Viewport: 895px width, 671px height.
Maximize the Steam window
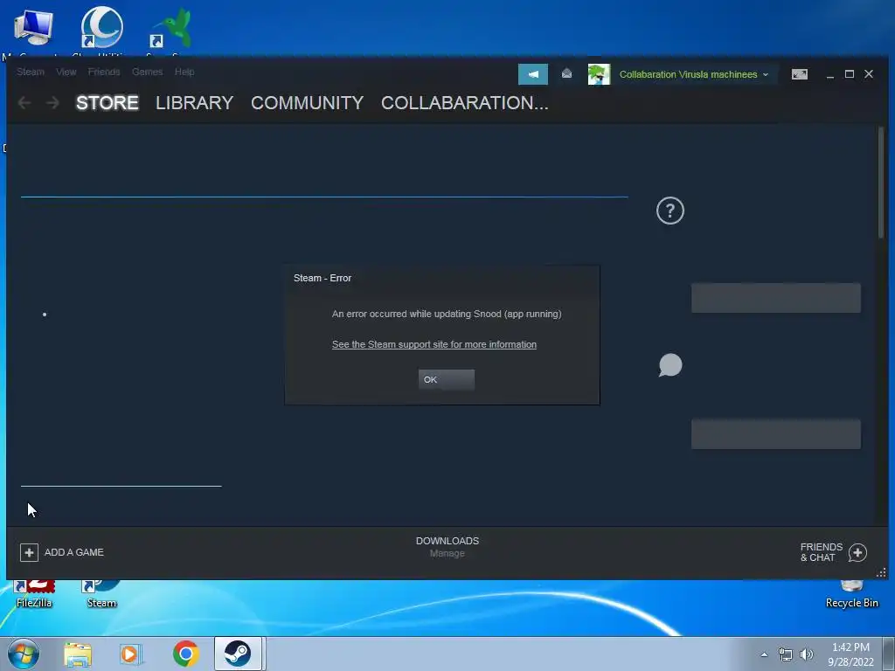[x=850, y=74]
